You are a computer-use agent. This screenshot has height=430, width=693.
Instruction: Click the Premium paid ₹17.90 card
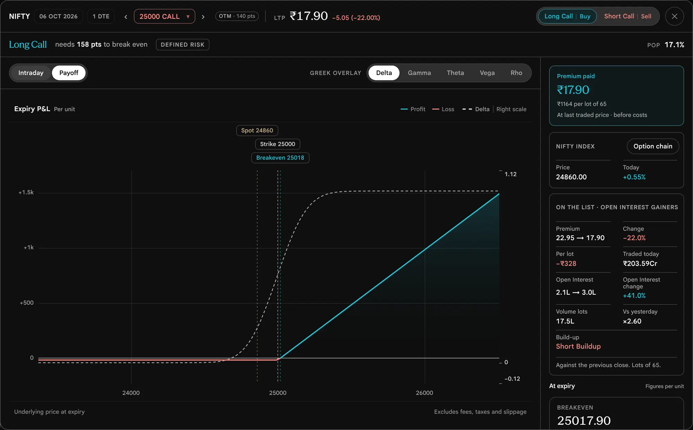pyautogui.click(x=616, y=96)
